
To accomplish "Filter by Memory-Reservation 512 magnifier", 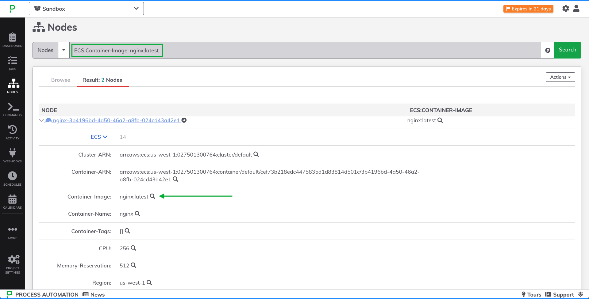I will click(x=133, y=265).
